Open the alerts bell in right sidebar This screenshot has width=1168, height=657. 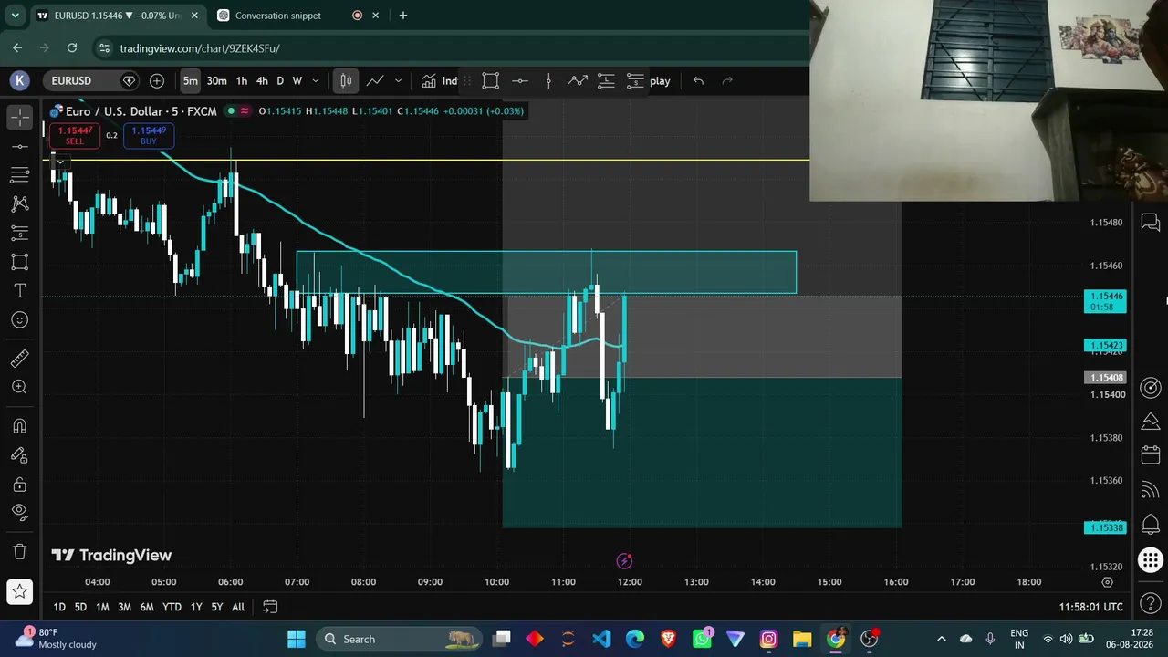(1151, 524)
